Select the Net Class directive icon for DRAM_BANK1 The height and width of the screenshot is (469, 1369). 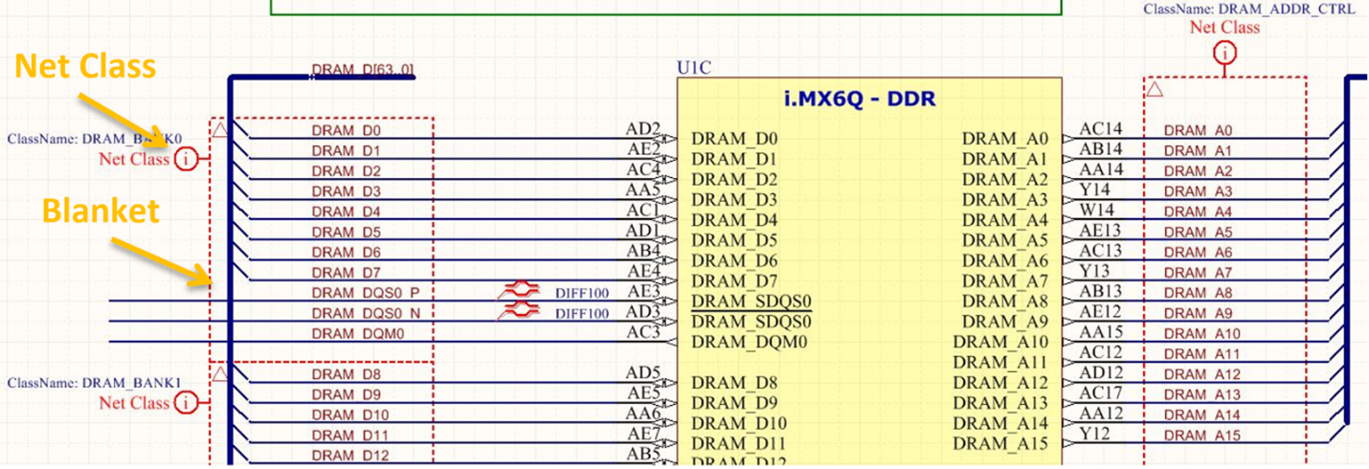188,403
